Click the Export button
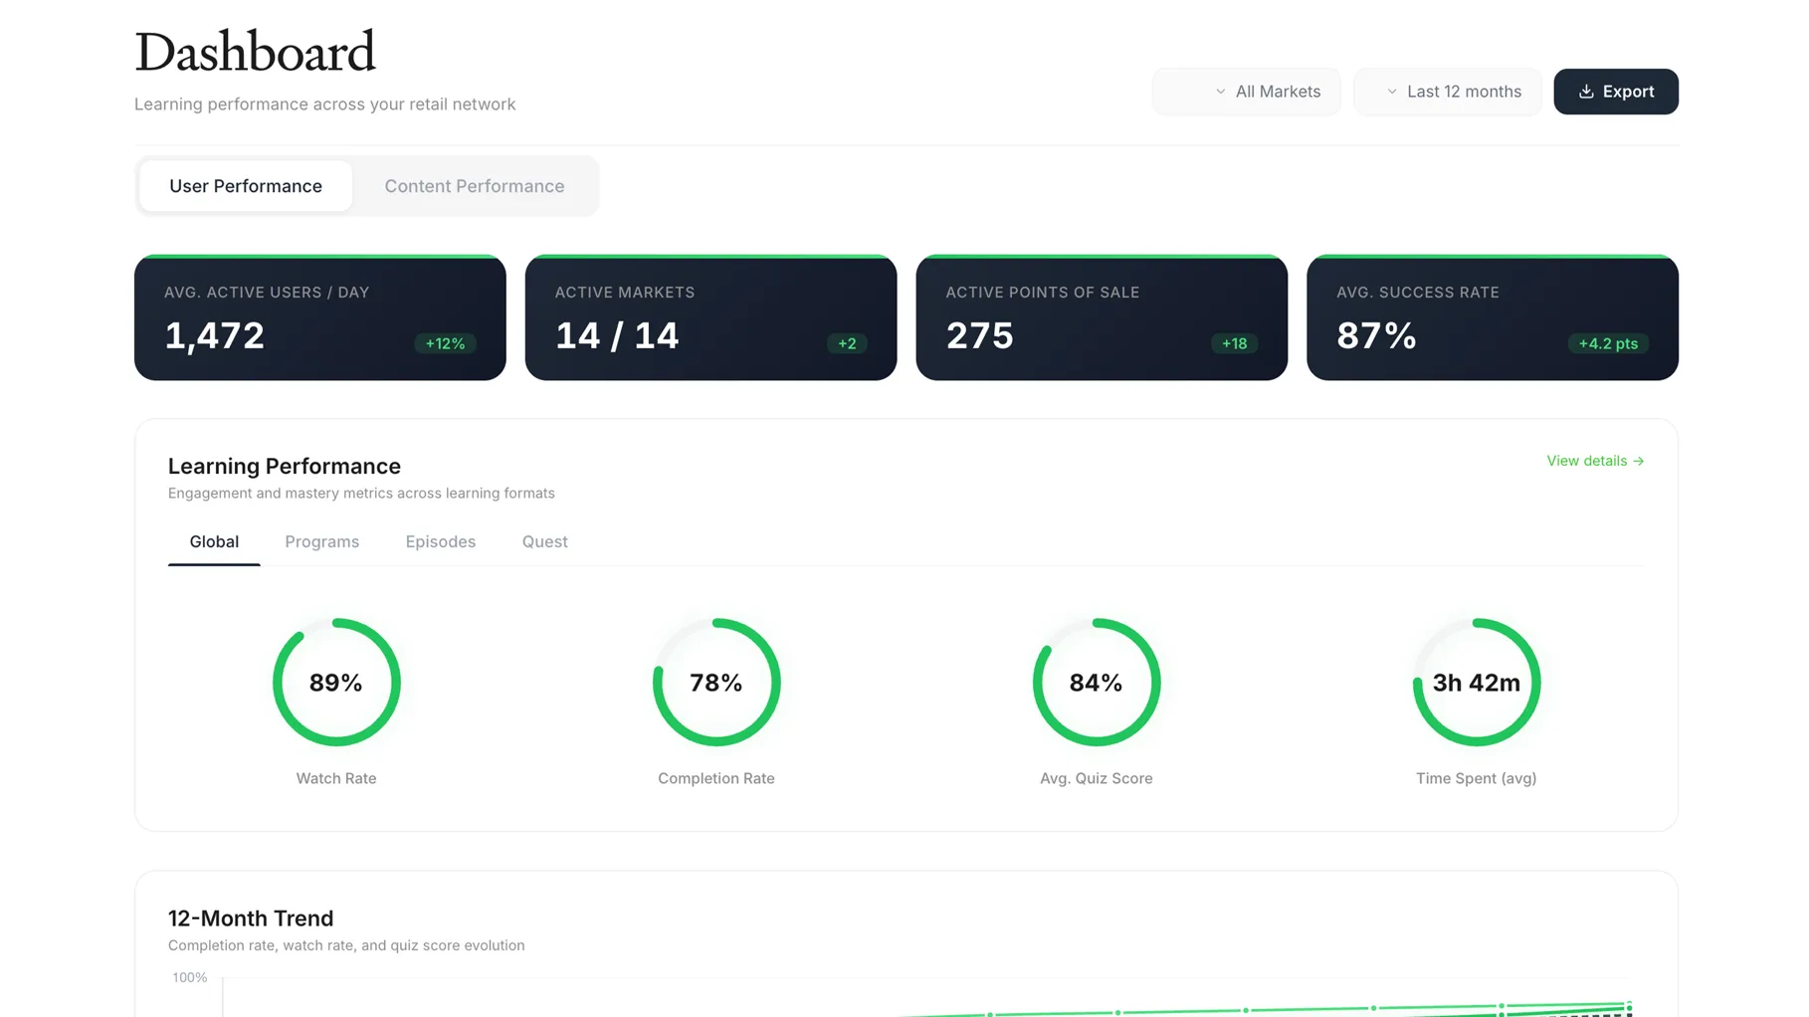 point(1615,92)
